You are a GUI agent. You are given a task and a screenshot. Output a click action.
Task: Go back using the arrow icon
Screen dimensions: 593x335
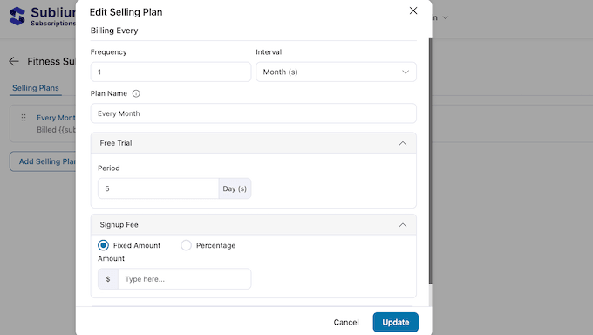[14, 61]
